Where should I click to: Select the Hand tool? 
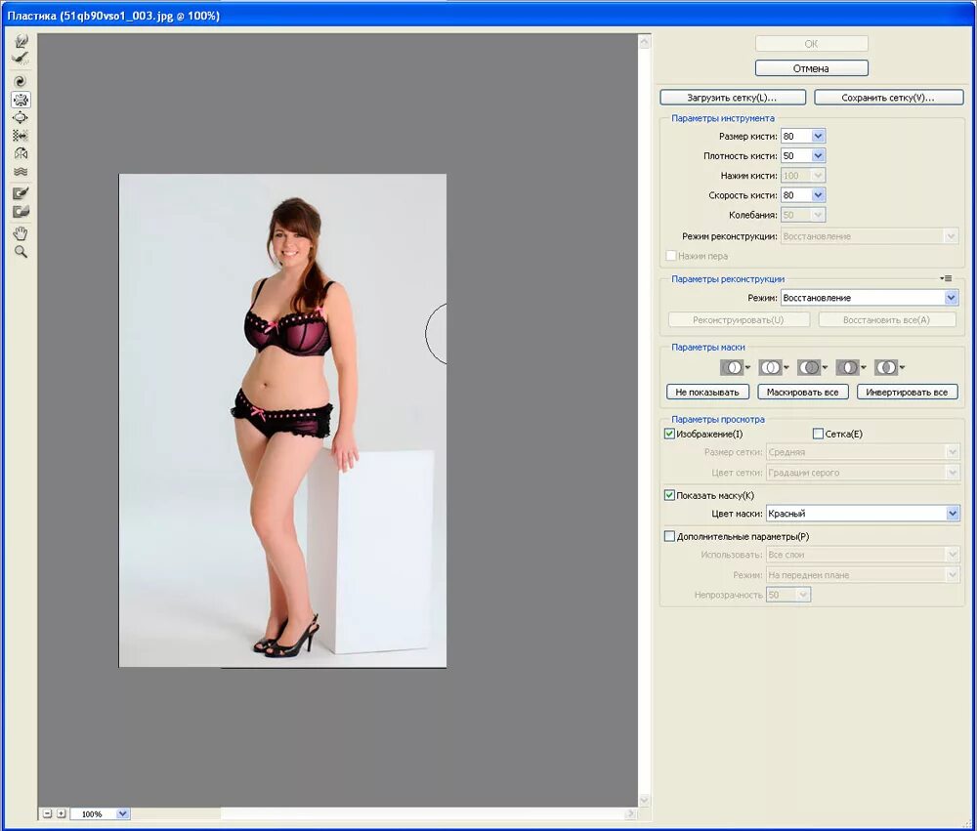21,233
